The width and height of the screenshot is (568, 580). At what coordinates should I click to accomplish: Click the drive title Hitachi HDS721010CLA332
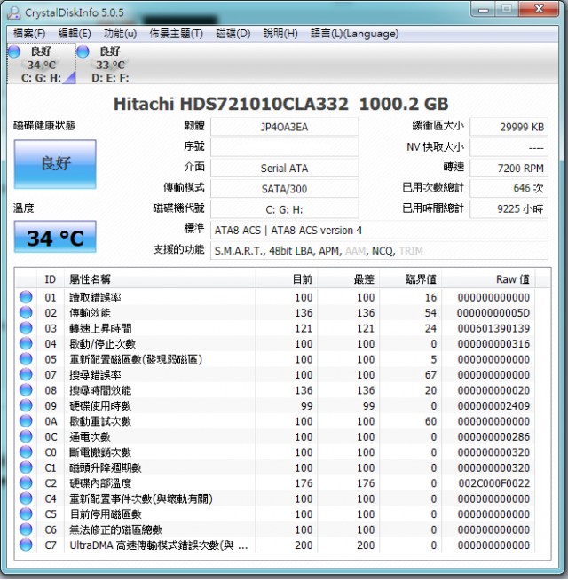click(231, 104)
